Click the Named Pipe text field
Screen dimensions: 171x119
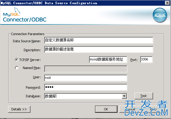pyautogui.click(x=86, y=69)
